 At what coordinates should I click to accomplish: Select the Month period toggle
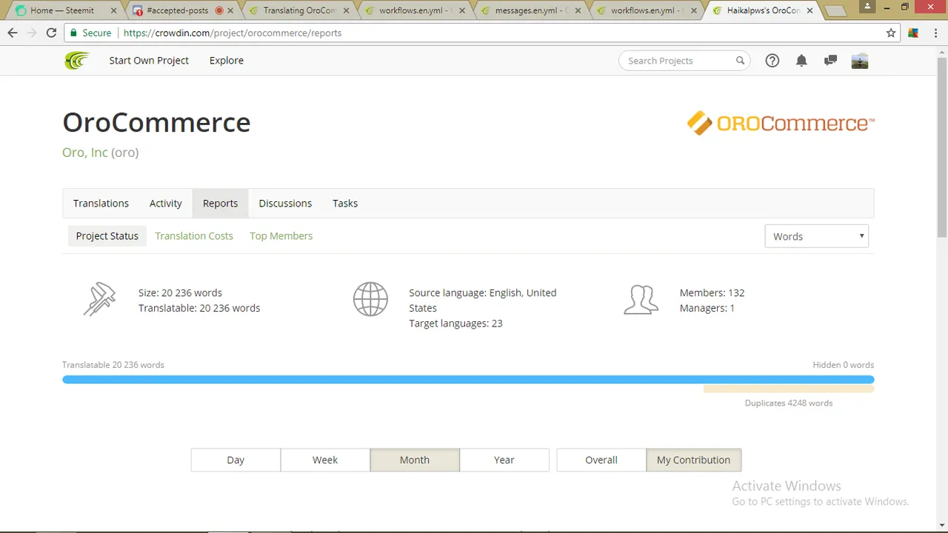pyautogui.click(x=415, y=460)
